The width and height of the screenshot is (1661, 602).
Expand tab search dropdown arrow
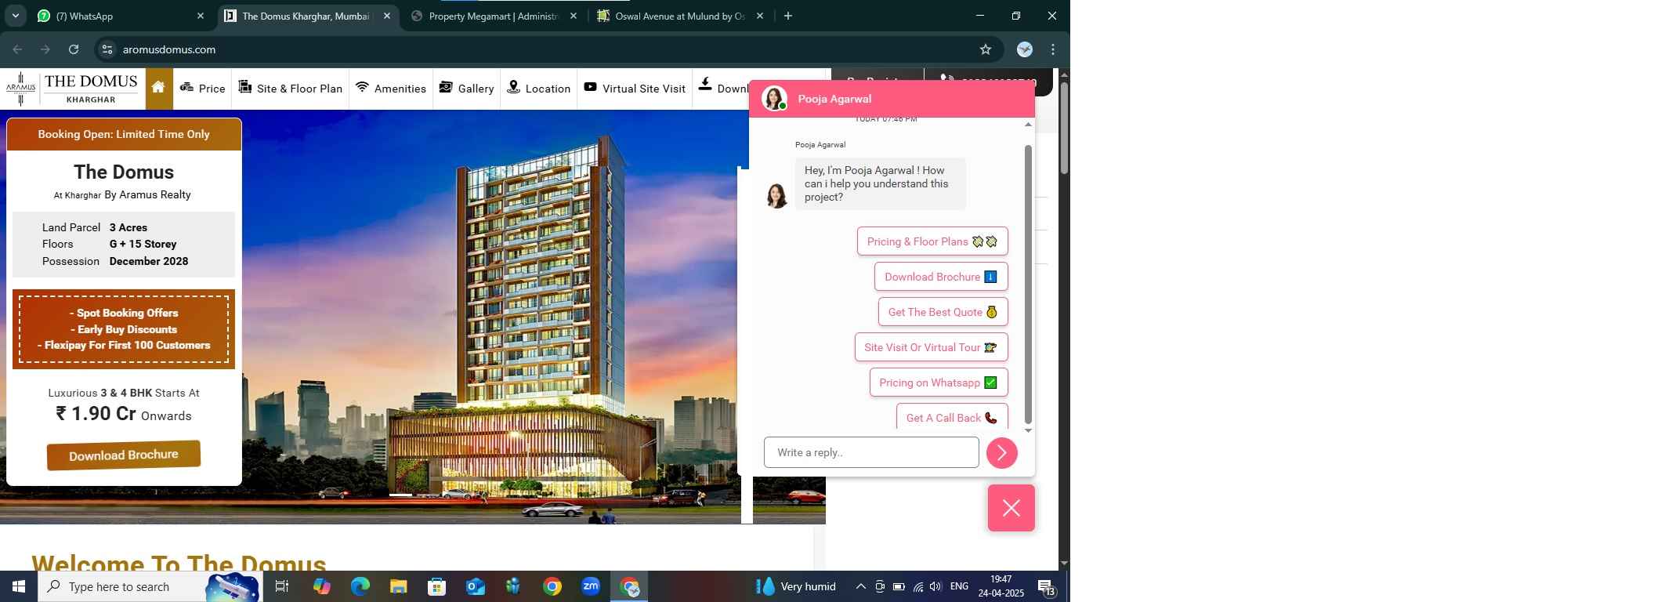click(15, 16)
